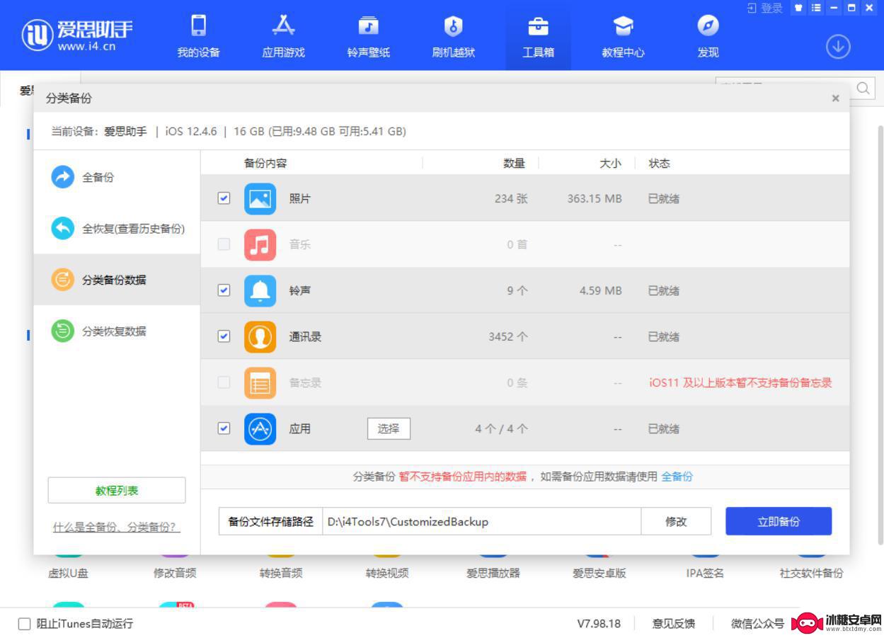Click the 应用 App Store icon
Viewport: 884px width, 638px height.
click(260, 429)
